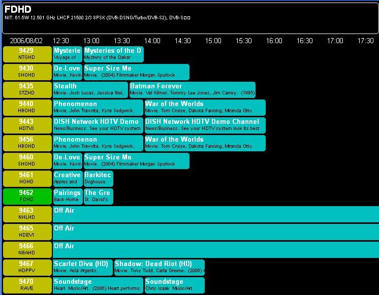Select DISH Network HDTV Demo Channel entry

[205, 125]
